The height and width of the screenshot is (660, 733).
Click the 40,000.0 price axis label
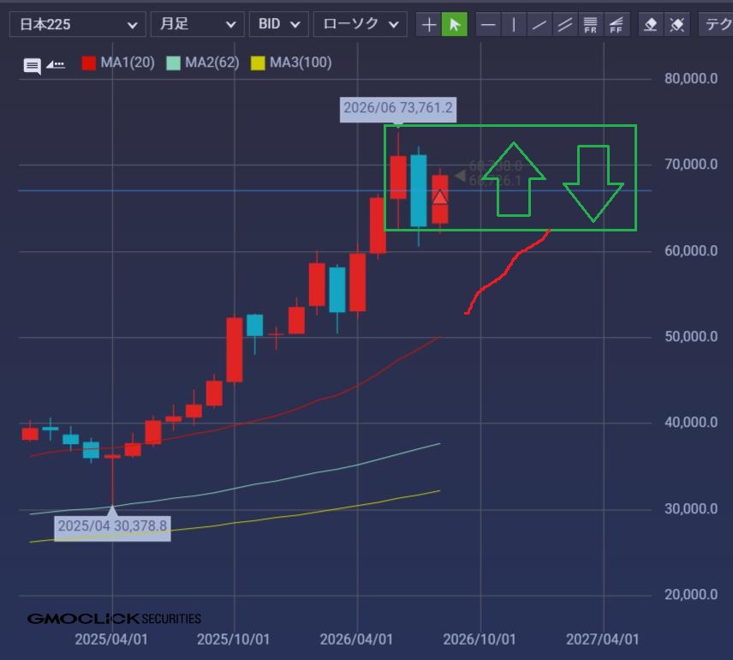click(x=691, y=423)
